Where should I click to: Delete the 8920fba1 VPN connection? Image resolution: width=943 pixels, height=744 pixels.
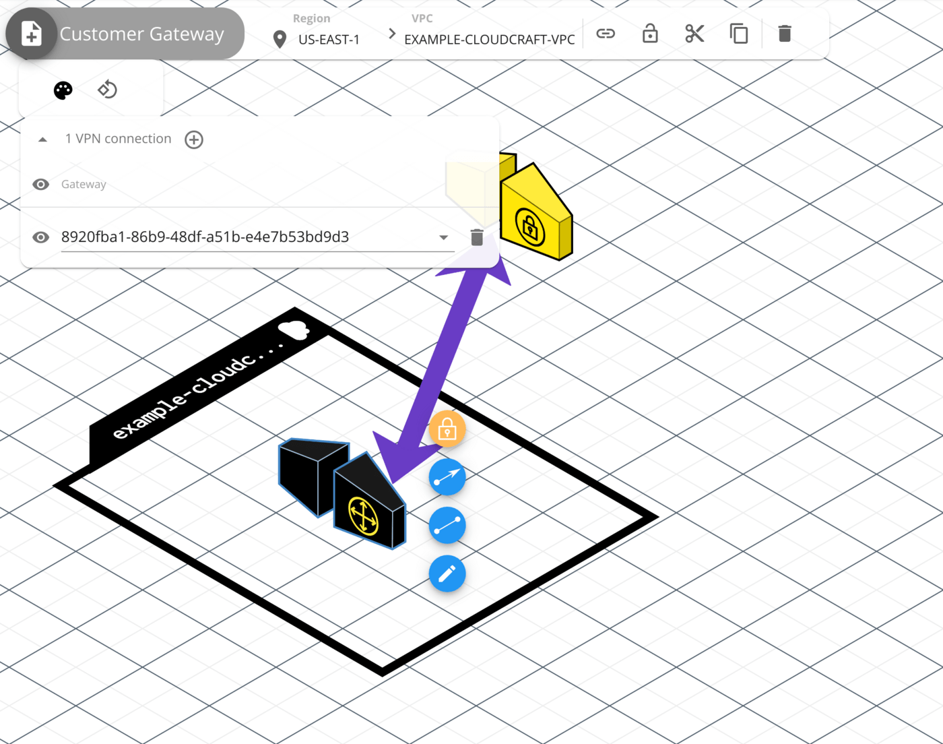pyautogui.click(x=477, y=237)
